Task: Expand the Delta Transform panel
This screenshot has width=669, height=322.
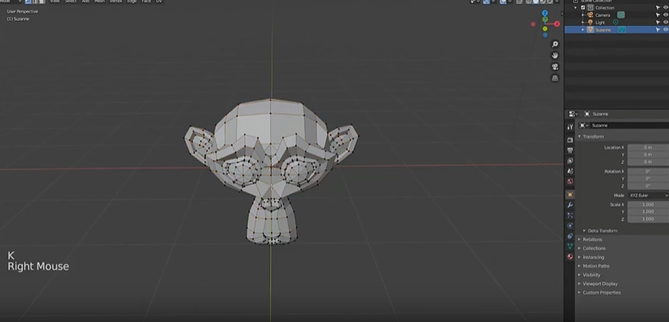Action: [602, 230]
